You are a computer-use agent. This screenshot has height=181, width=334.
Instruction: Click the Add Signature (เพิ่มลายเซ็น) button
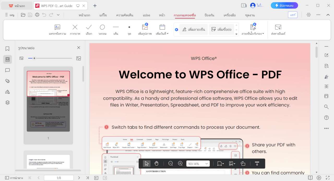(x=194, y=29)
